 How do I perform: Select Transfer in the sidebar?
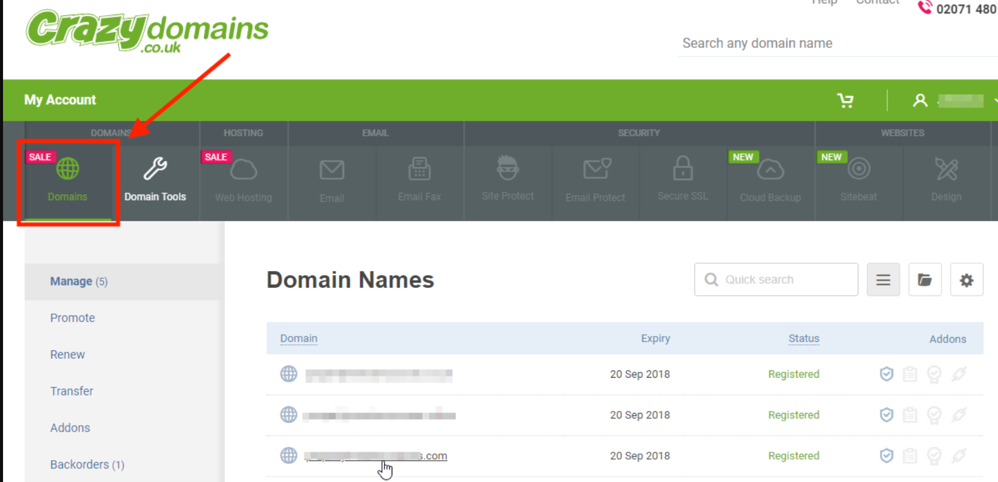(x=72, y=391)
